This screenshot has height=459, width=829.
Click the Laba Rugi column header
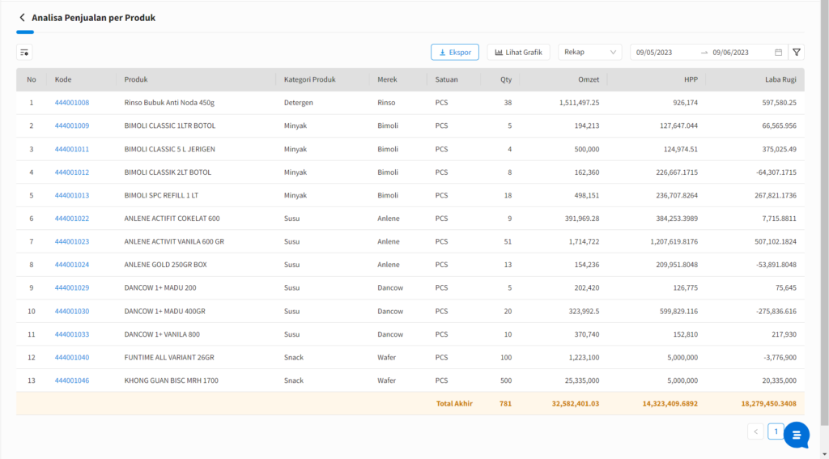780,79
